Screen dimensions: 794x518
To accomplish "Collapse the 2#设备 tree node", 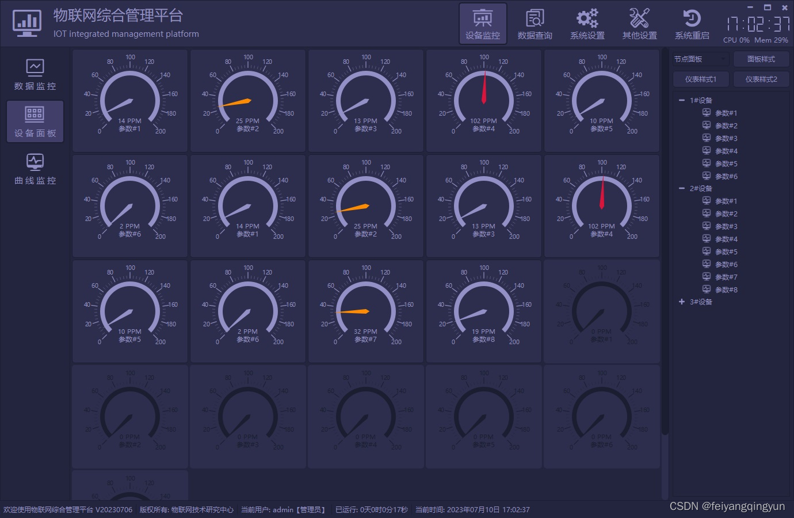I will [682, 188].
